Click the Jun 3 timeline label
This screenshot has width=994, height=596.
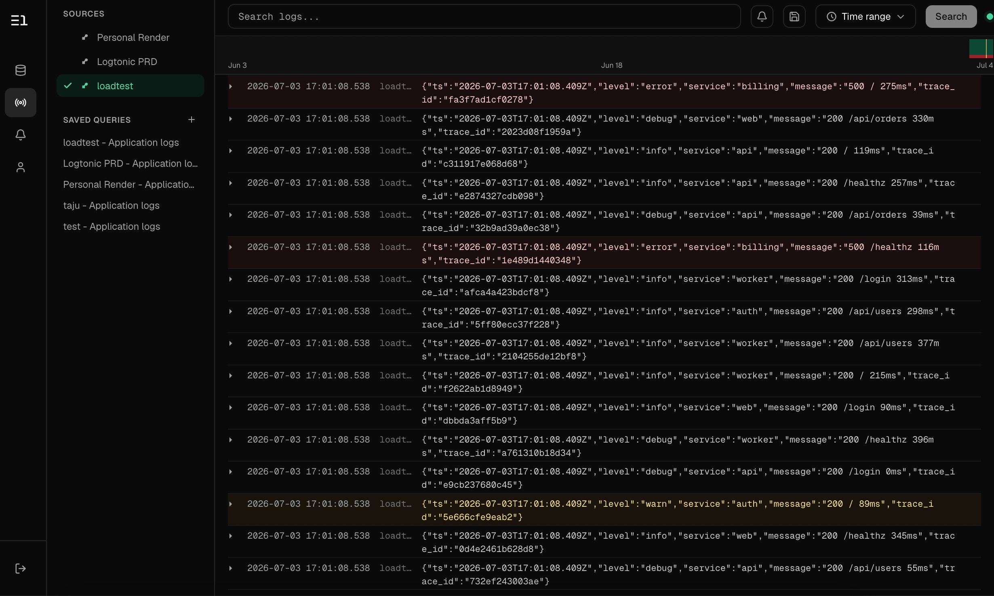238,65
